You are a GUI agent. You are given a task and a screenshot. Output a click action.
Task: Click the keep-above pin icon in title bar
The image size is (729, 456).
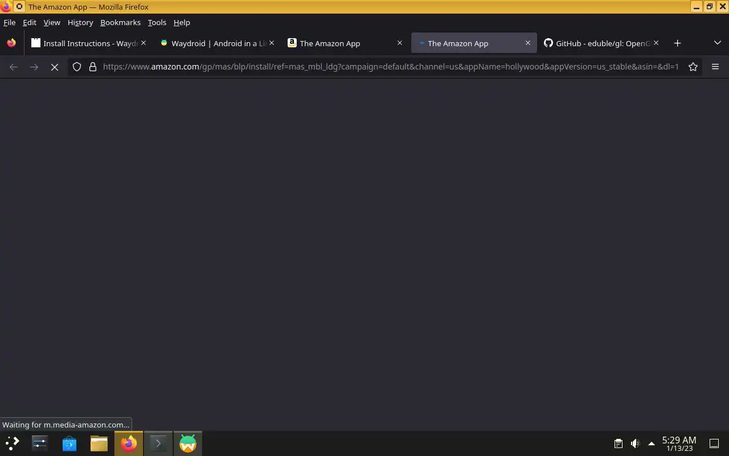pyautogui.click(x=19, y=7)
